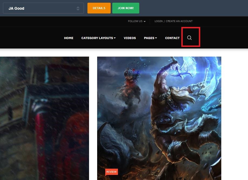Open the warrior battle artwork article
This screenshot has height=180, width=248.
[x=159, y=118]
